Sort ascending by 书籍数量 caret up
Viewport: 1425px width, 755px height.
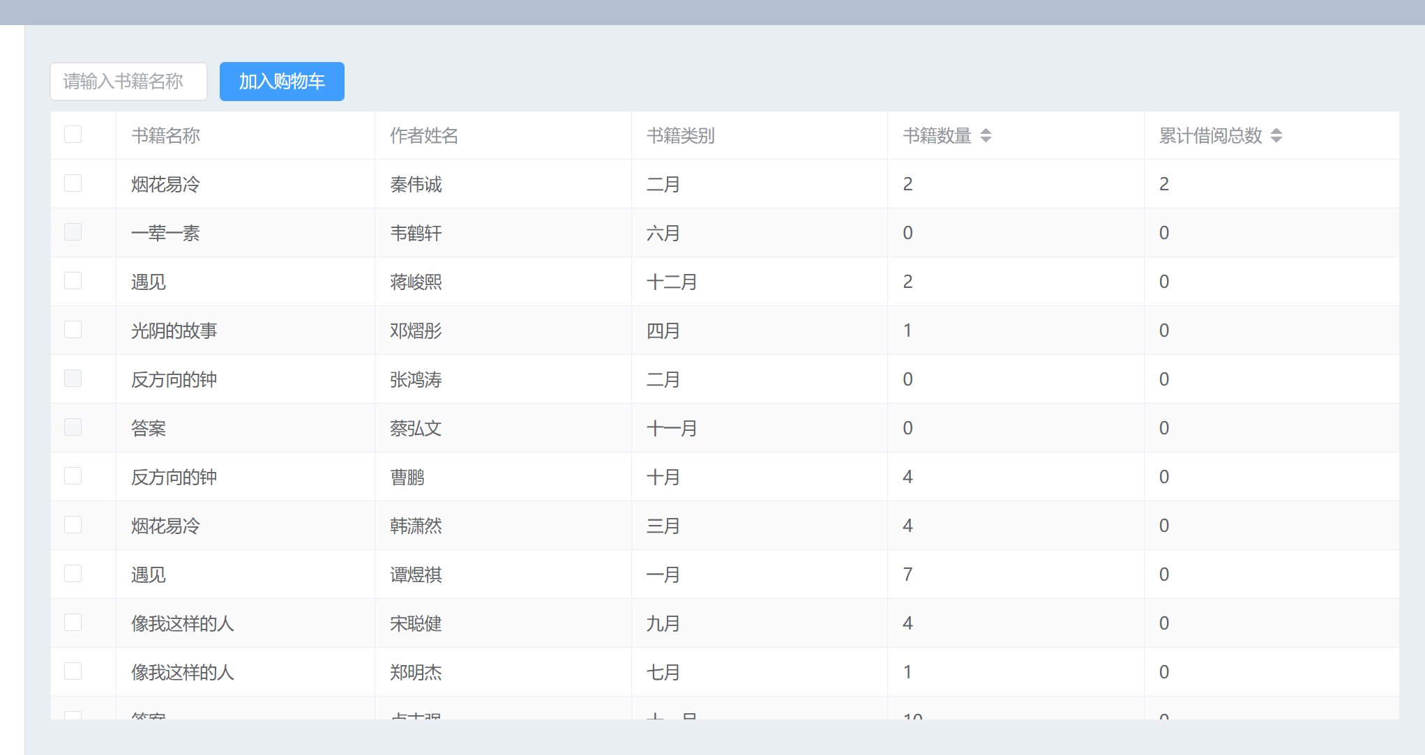tap(986, 130)
